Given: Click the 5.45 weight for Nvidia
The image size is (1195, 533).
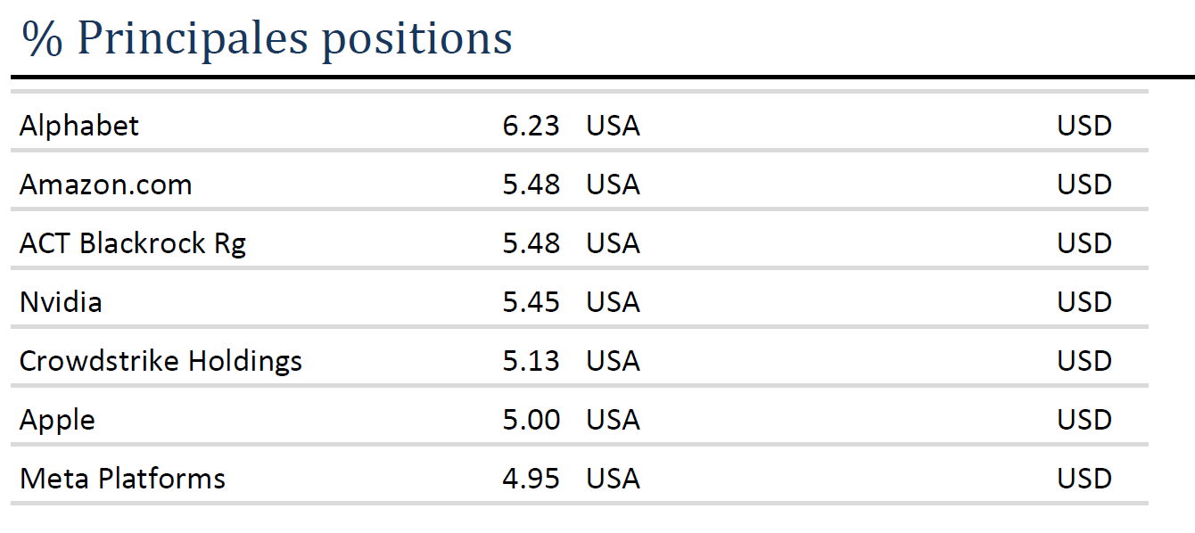Looking at the screenshot, I should pos(532,302).
